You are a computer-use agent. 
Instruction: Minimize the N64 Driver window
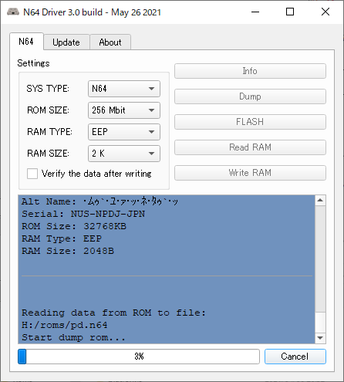click(x=255, y=12)
